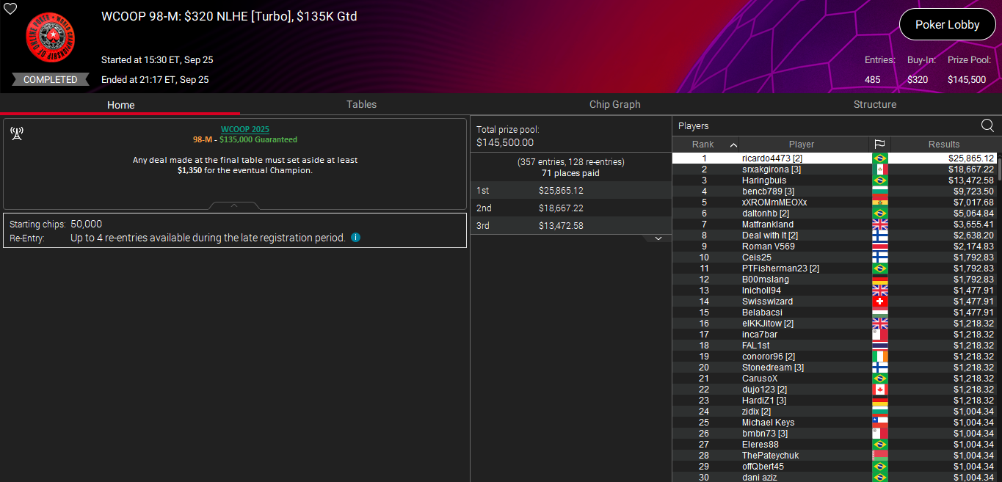Click UK flag beside Matfrankland
Image resolution: width=1002 pixels, height=482 pixels.
[x=879, y=224]
